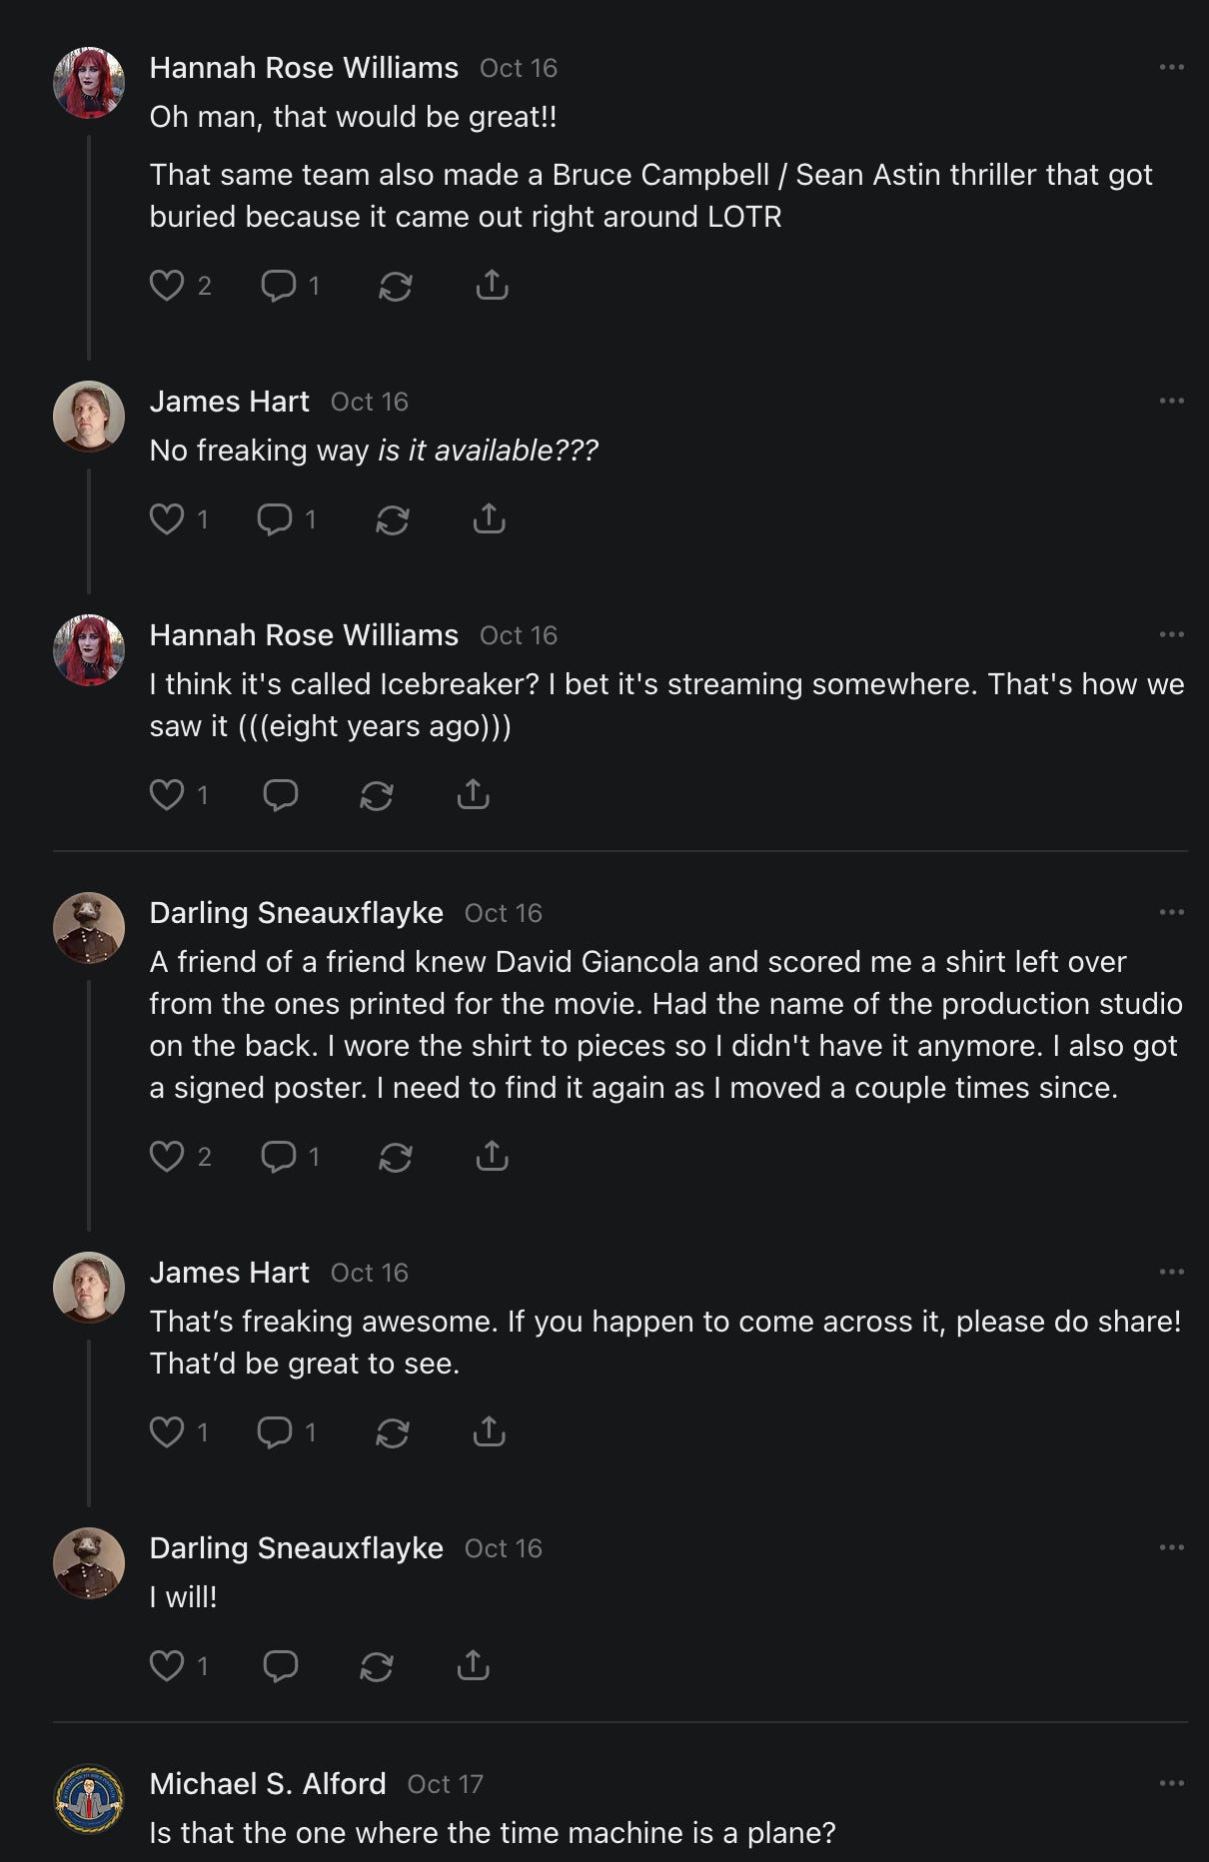This screenshot has width=1209, height=1862.
Task: Reply to James Hart's 'No freaking way' comment
Action: 275,519
